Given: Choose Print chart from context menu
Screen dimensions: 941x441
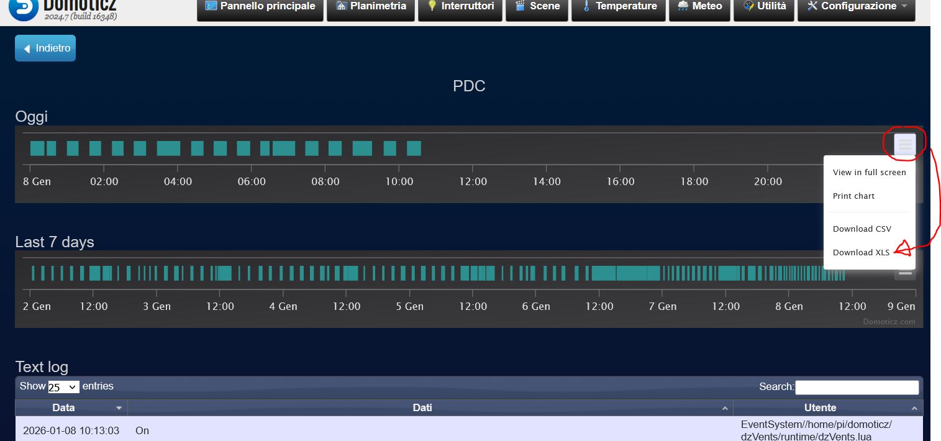Looking at the screenshot, I should [853, 196].
